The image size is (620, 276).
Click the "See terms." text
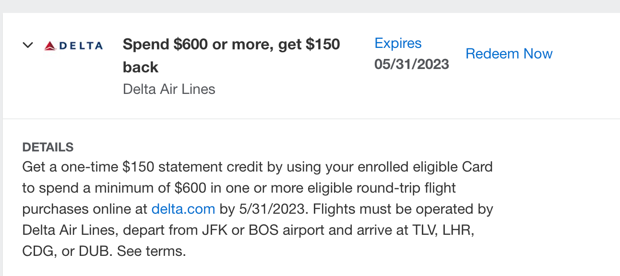pyautogui.click(x=151, y=251)
